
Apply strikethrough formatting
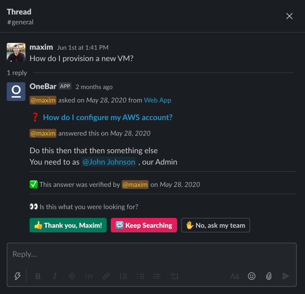coord(72,276)
